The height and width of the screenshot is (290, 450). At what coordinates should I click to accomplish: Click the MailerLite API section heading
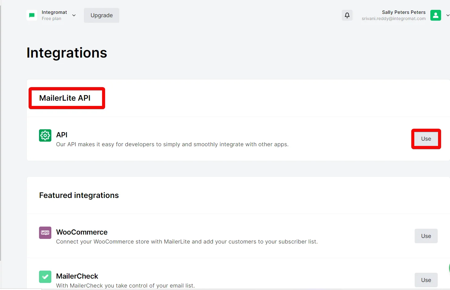pyautogui.click(x=65, y=98)
